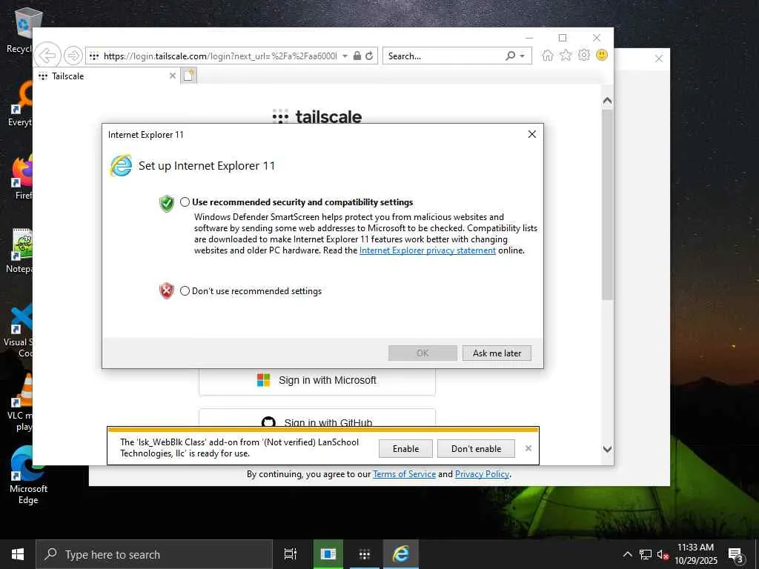Click the taskbar search box
This screenshot has width=759, height=569.
pos(154,554)
